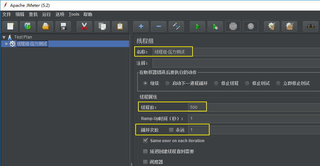Create a new test plan with New icon
The width and height of the screenshot is (320, 166).
click(x=10, y=26)
